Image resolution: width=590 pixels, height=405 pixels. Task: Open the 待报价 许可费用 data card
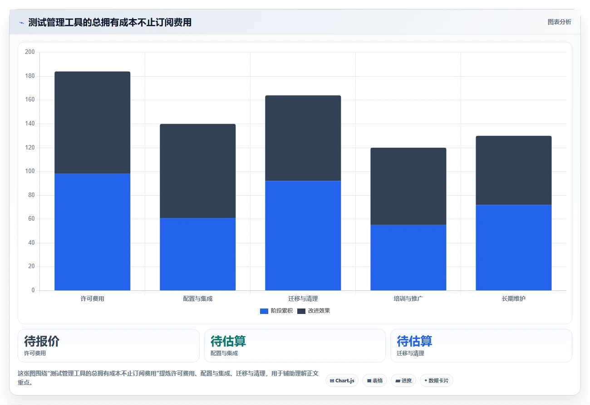[108, 346]
